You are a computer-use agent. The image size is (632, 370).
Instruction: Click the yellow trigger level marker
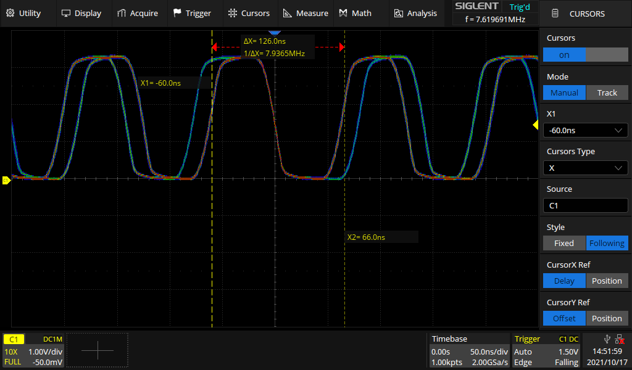tap(535, 125)
